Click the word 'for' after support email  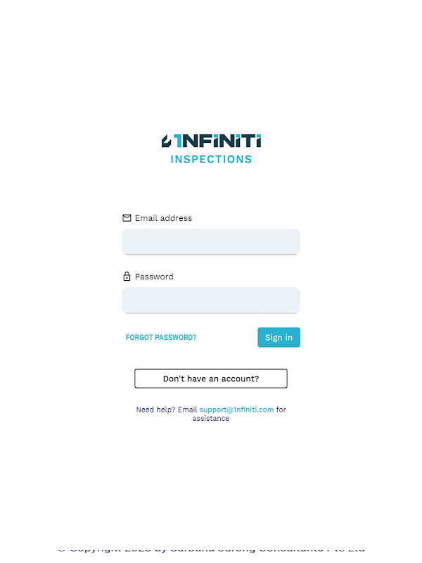click(281, 410)
